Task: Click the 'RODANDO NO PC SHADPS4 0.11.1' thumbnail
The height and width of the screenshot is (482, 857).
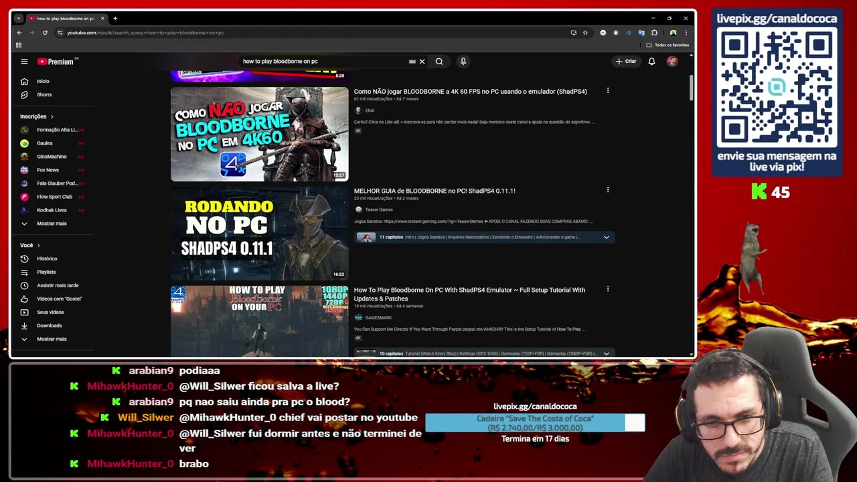Action: point(259,234)
